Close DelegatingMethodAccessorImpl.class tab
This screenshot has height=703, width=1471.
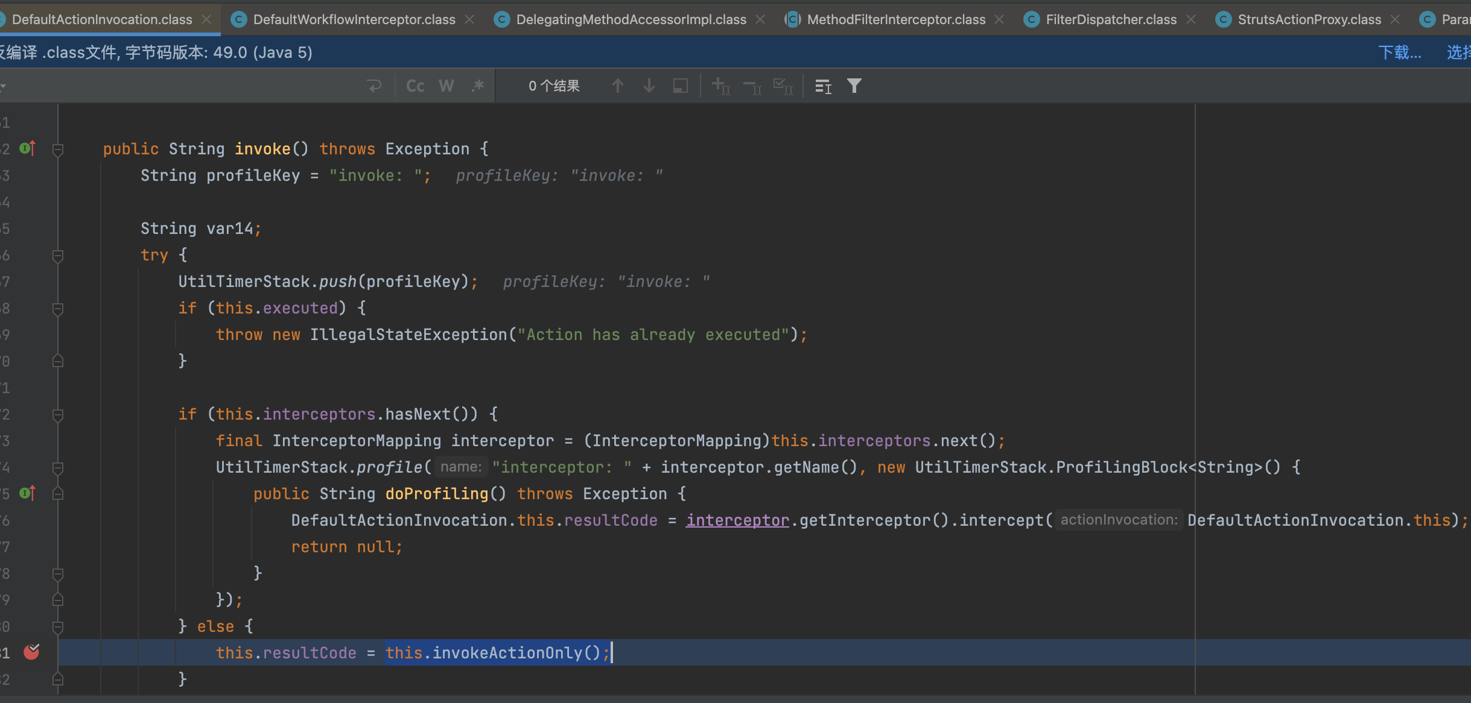pos(760,19)
